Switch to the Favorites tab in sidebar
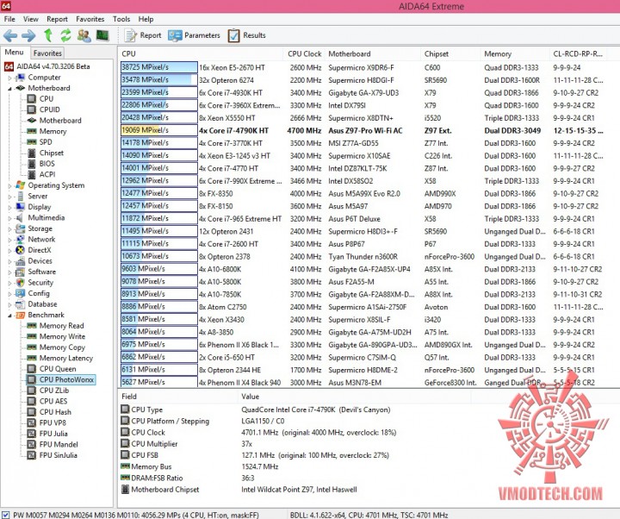The image size is (620, 519). coord(47,53)
